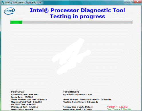Minimize the Processor Diagnostic Tool window
Viewport: 142px width, 111px height.
pyautogui.click(x=126, y=2)
